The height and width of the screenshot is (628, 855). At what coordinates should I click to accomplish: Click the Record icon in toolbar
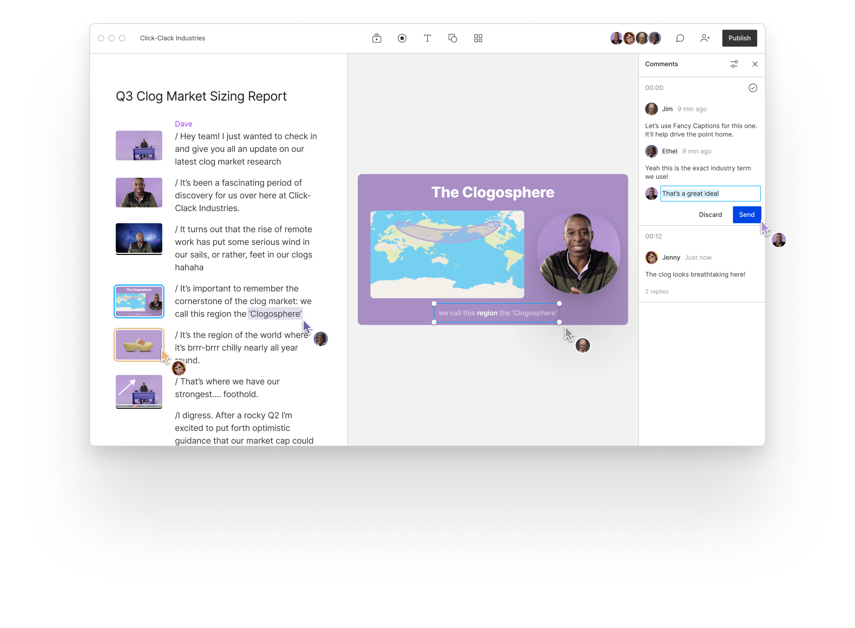[x=402, y=38]
